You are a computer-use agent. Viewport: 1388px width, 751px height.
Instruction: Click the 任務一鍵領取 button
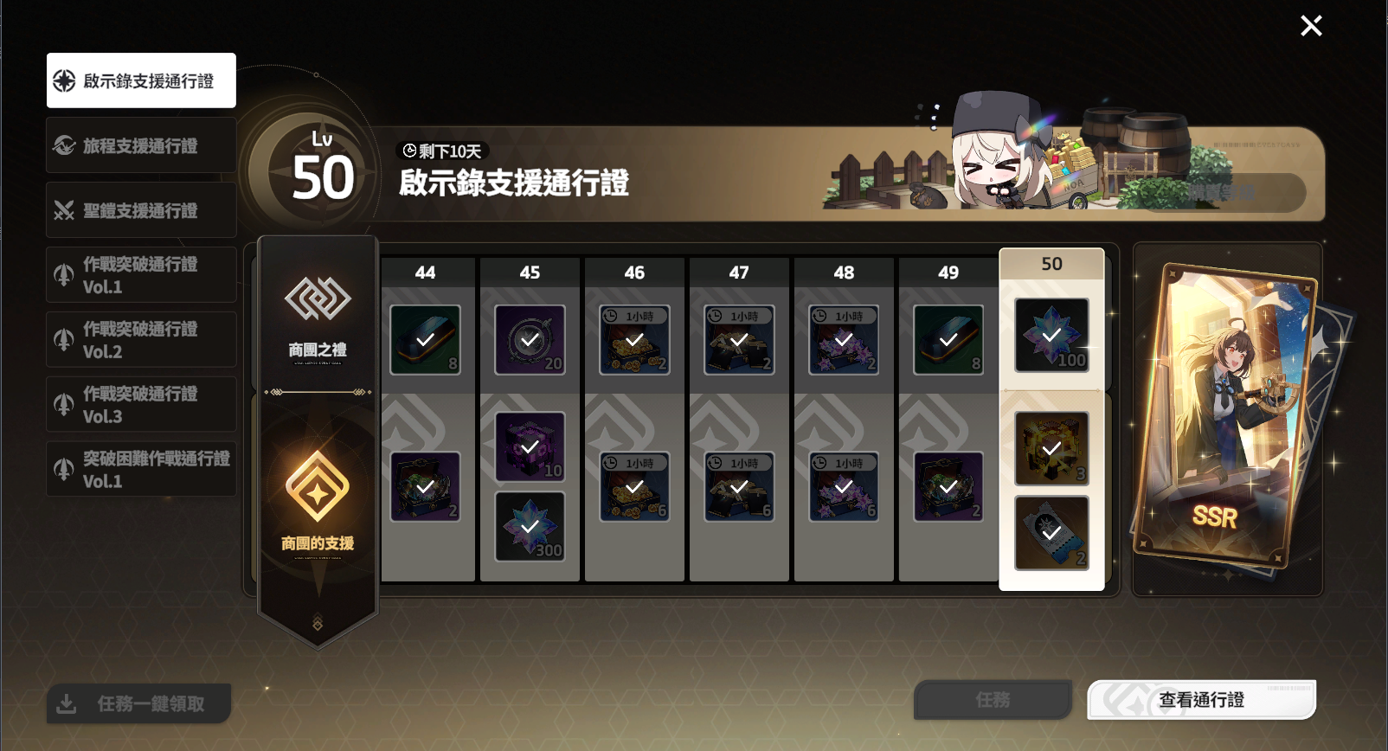point(138,703)
